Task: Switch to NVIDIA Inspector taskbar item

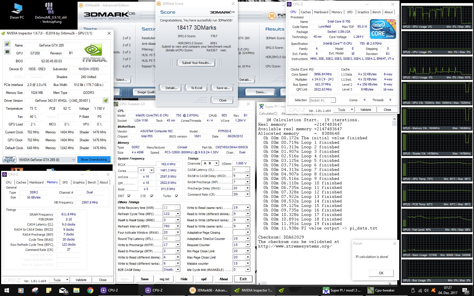Action: point(253,290)
